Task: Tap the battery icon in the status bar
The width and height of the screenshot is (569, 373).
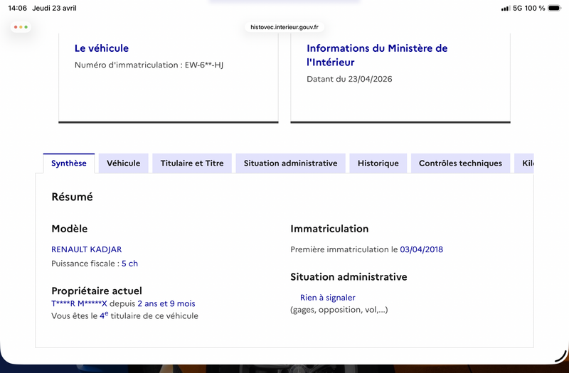Action: coord(555,8)
